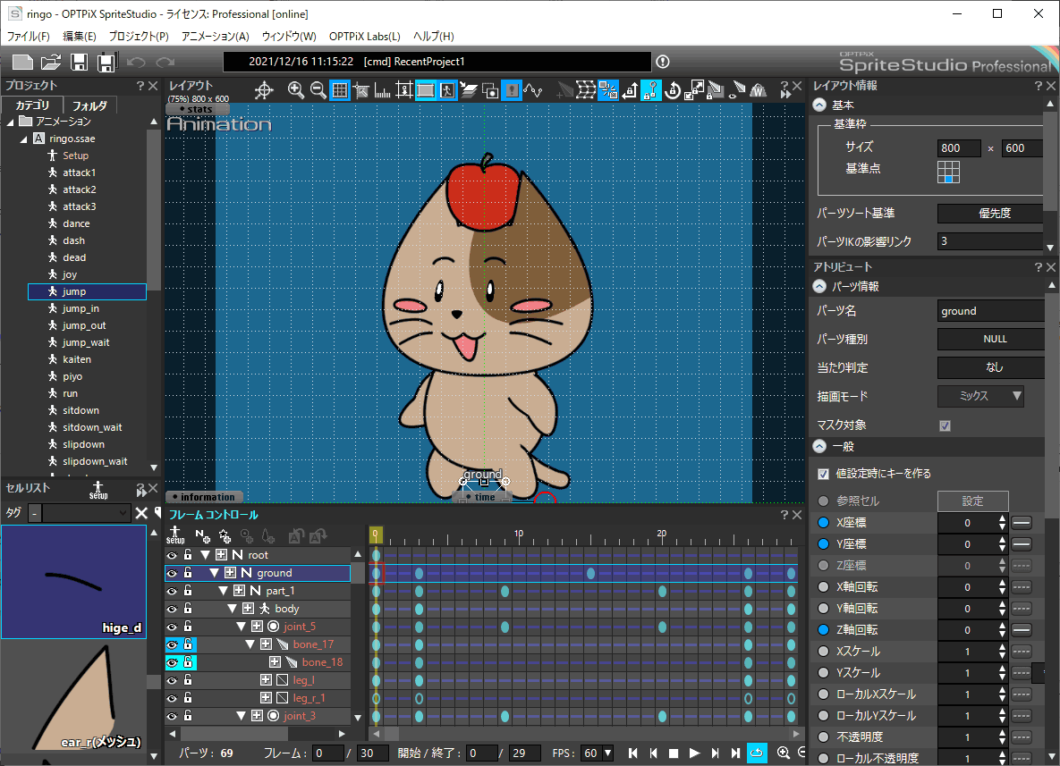The image size is (1060, 766).
Task: Collapse the ground part triangle in timeline
Action: pos(215,573)
